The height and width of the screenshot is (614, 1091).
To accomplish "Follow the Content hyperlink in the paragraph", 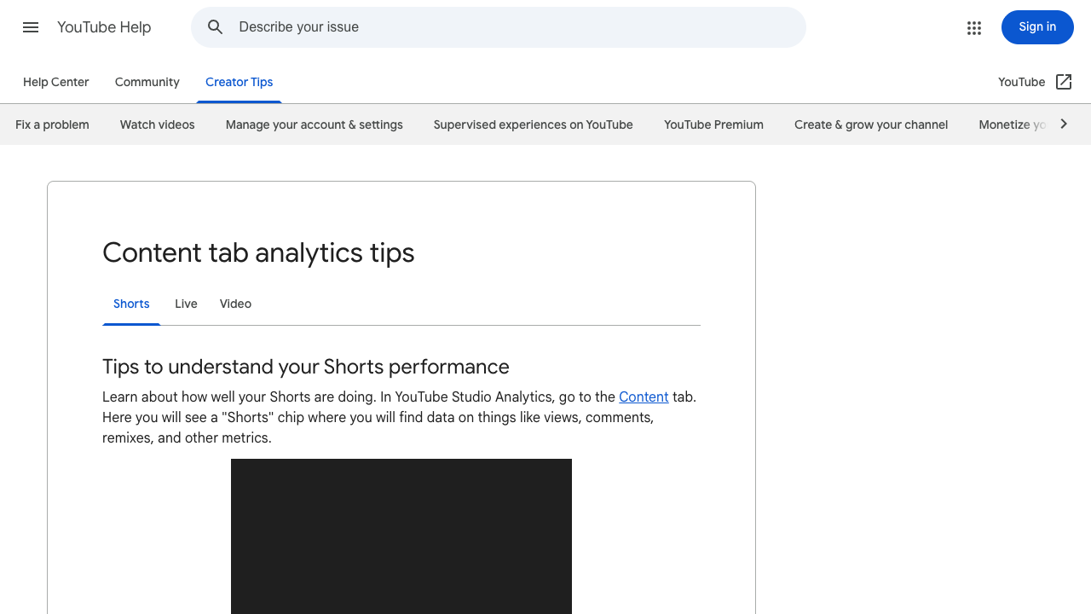I will pyautogui.click(x=644, y=397).
